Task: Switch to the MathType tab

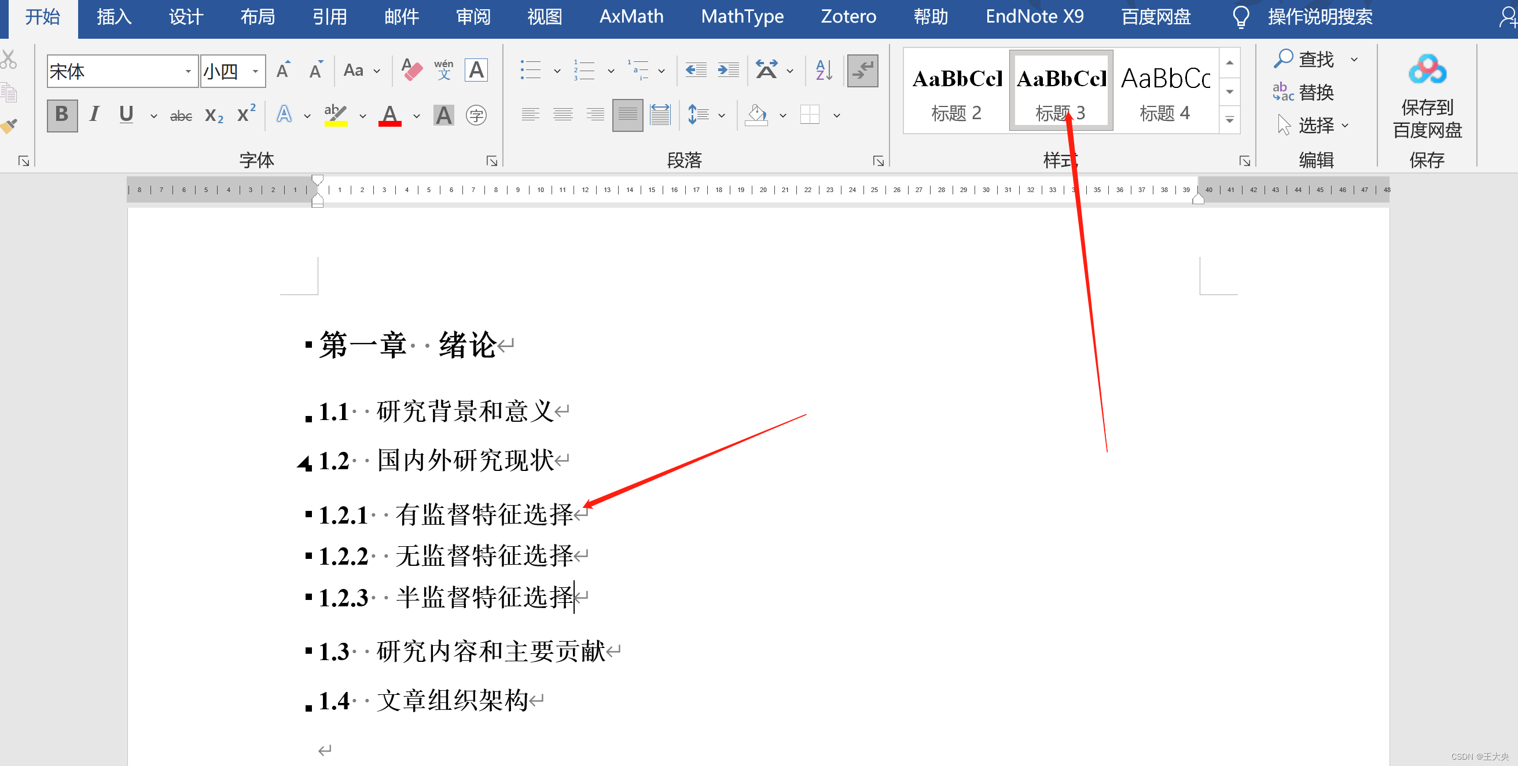Action: click(x=742, y=17)
